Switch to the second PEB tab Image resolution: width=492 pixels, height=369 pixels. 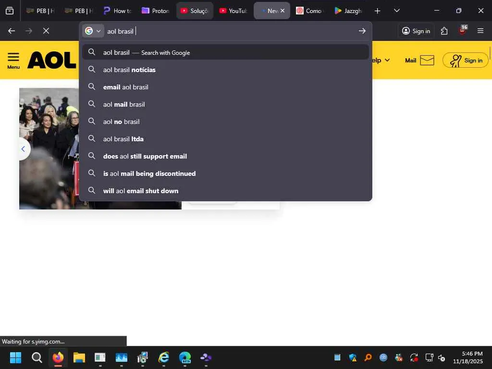pos(78,11)
